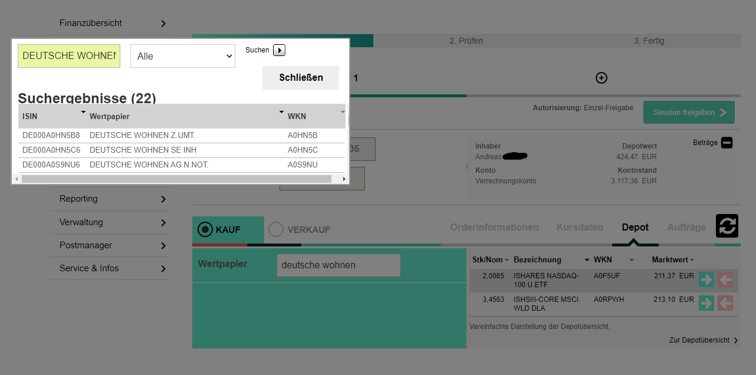Select the VERKAUF radio option
This screenshot has width=756, height=375.
point(276,229)
